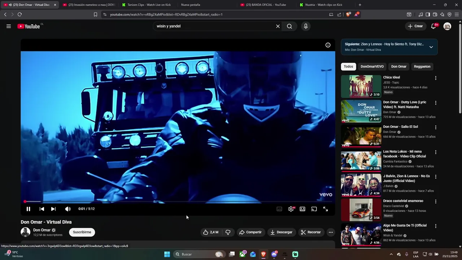Skip to the next video in playlist
The image size is (462, 260).
tap(53, 209)
